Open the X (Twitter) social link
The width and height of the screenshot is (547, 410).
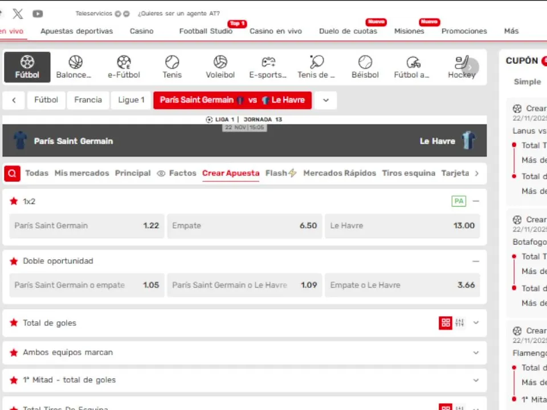click(x=18, y=14)
